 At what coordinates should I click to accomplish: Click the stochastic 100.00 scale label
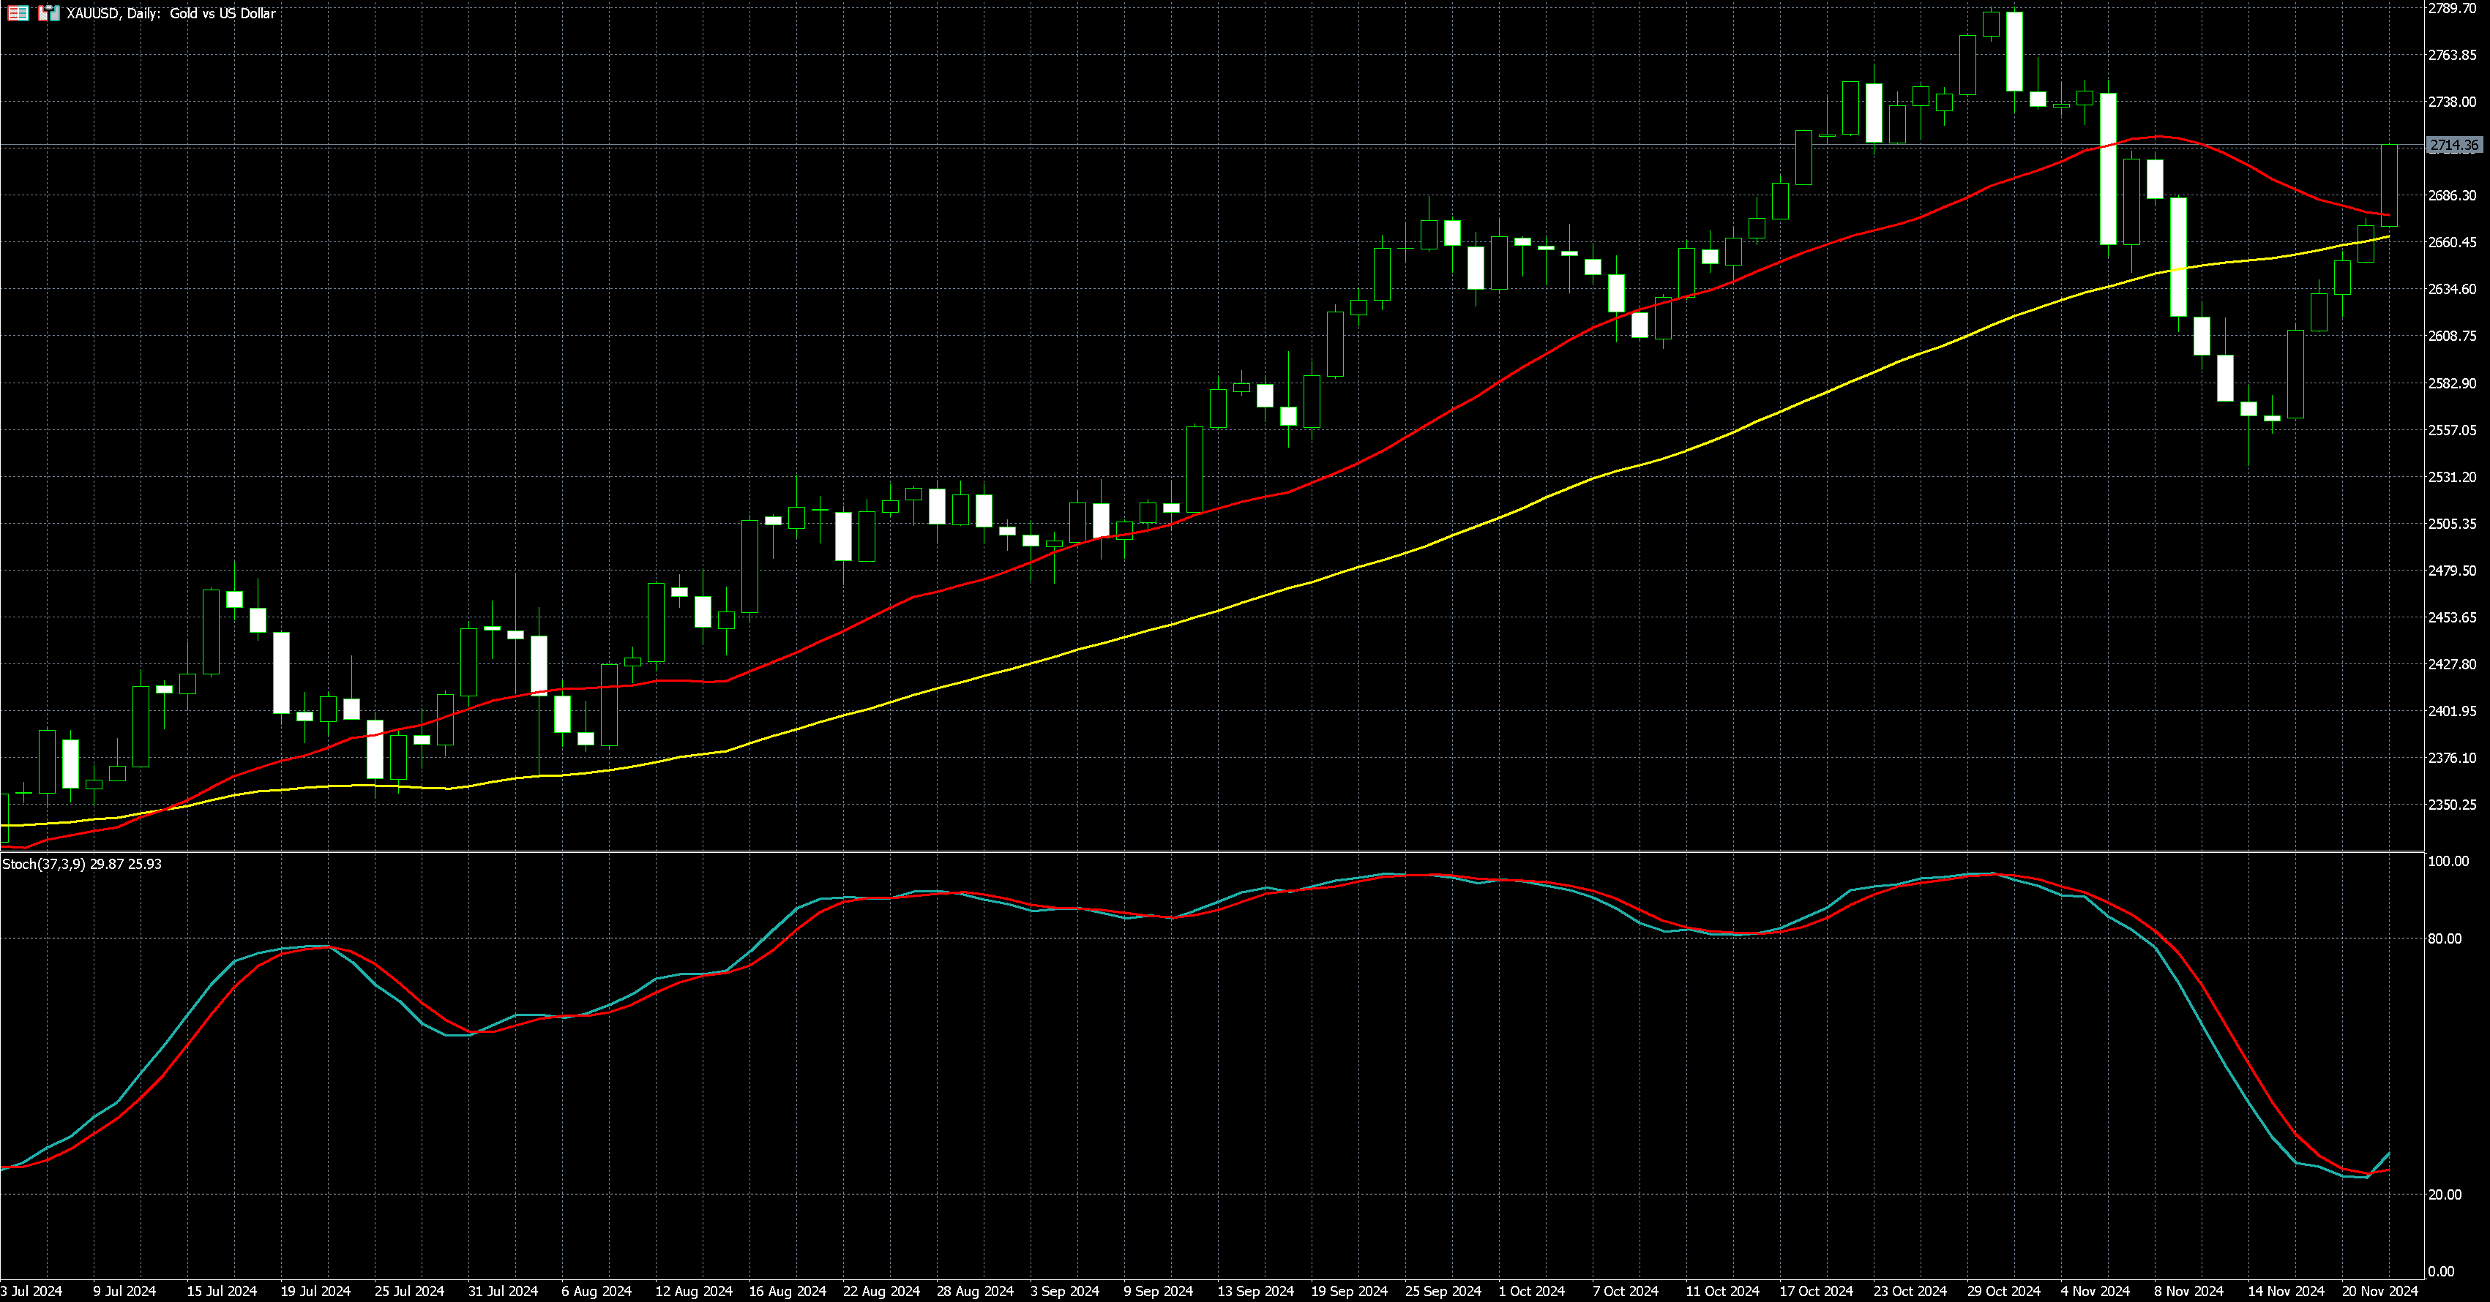coord(2448,862)
